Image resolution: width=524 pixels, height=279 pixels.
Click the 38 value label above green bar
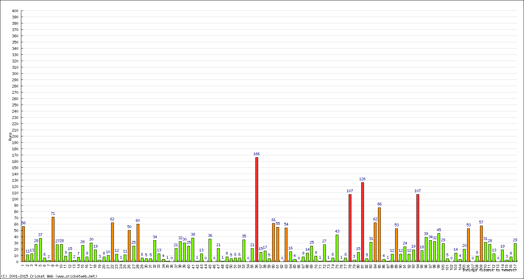(x=193, y=234)
